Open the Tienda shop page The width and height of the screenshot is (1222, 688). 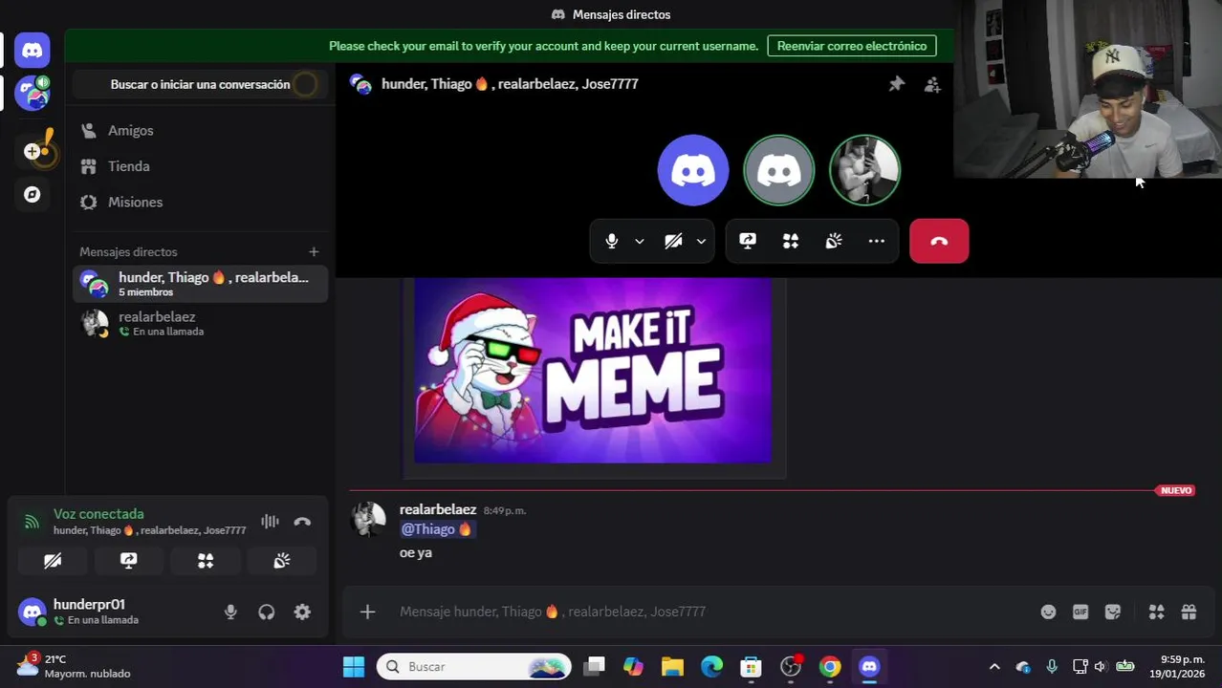click(x=200, y=166)
